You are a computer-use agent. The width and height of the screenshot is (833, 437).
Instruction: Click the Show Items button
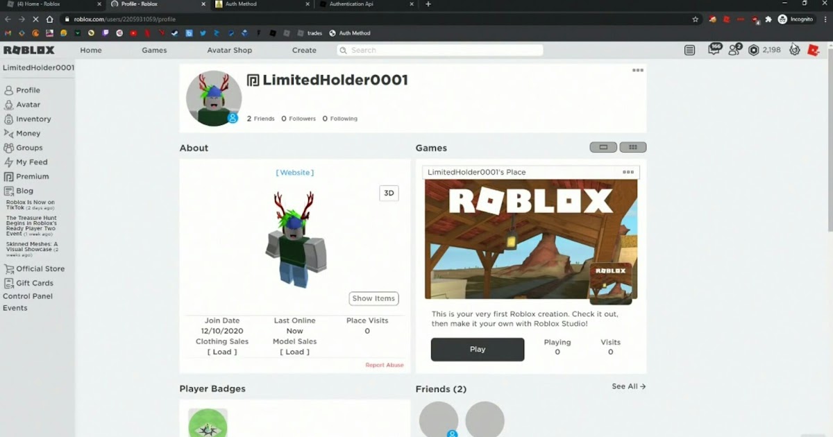[373, 298]
